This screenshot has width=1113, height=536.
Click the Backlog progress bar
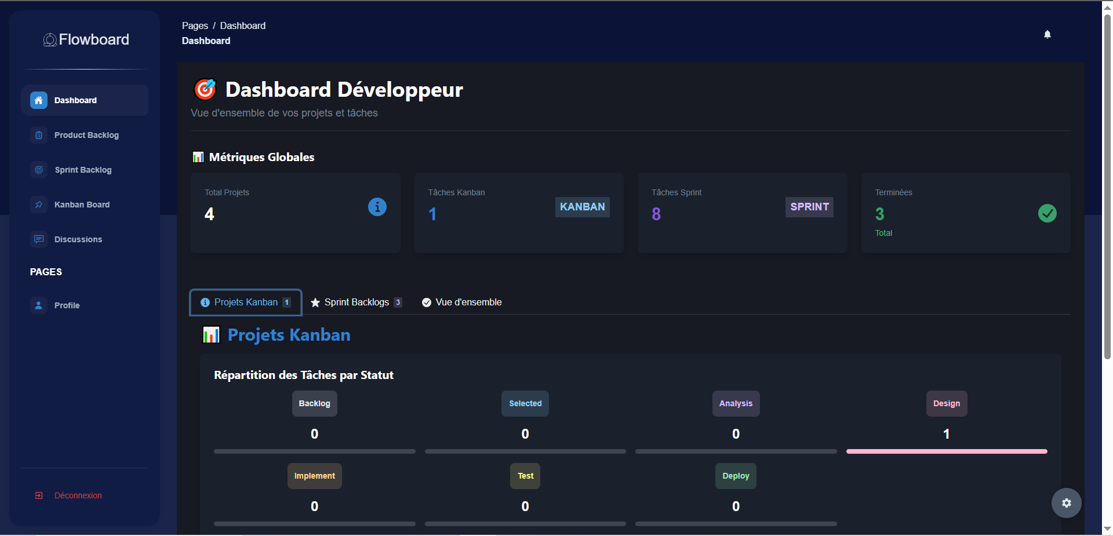315,451
